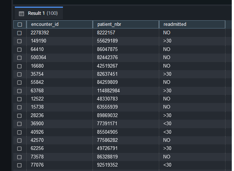The height and width of the screenshot is (171, 234).
Task: Check the row with encounter_id 35754
Action: pyautogui.click(x=19, y=74)
